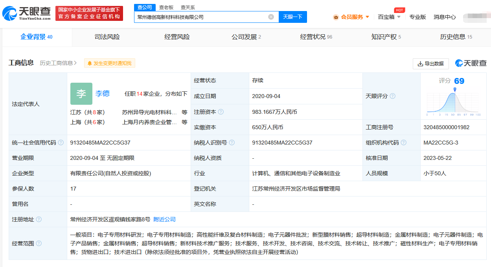Open the 公司发展 tab
491x267 pixels.
click(246, 37)
